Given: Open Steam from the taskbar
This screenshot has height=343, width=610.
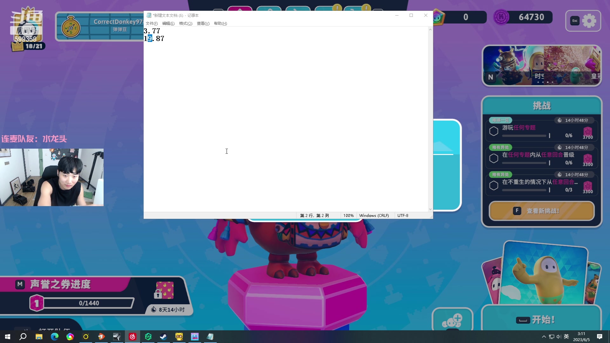Looking at the screenshot, I should click(x=163, y=337).
